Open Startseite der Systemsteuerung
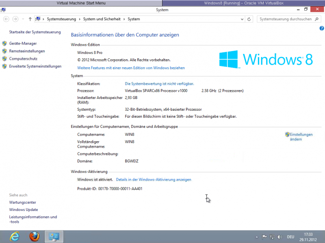 click(x=35, y=32)
